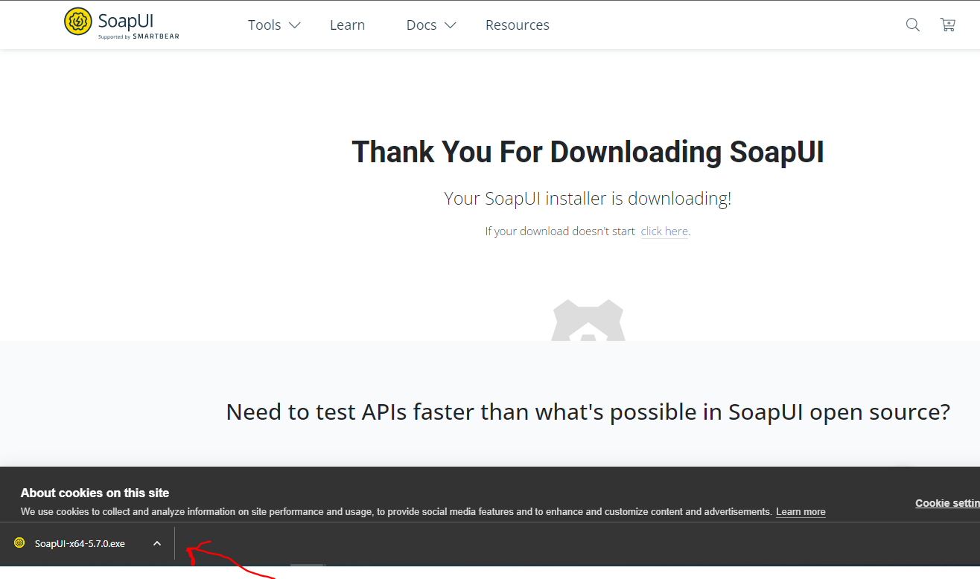The height and width of the screenshot is (579, 980).
Task: Select Resources in the top navigation
Action: (x=517, y=25)
